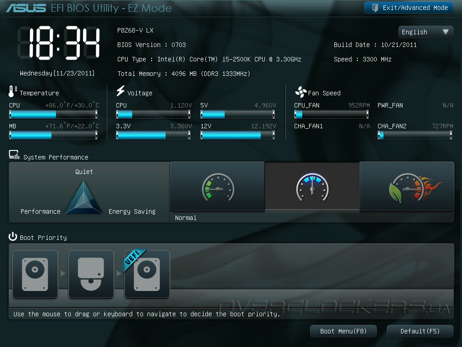Select the Energy Saving gauge mode
The width and height of the screenshot is (462, 347).
(217, 187)
